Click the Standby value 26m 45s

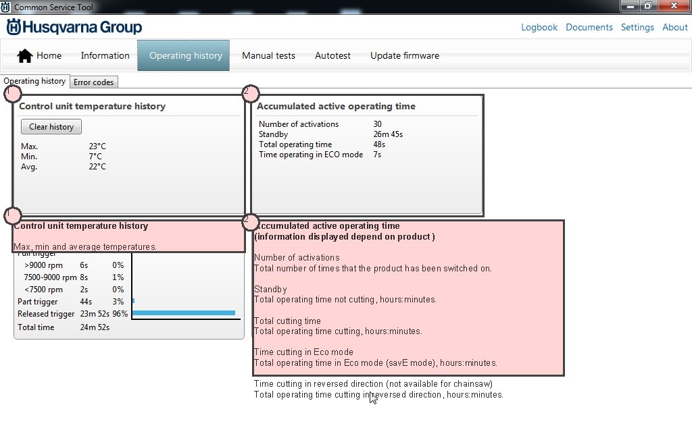pyautogui.click(x=388, y=134)
